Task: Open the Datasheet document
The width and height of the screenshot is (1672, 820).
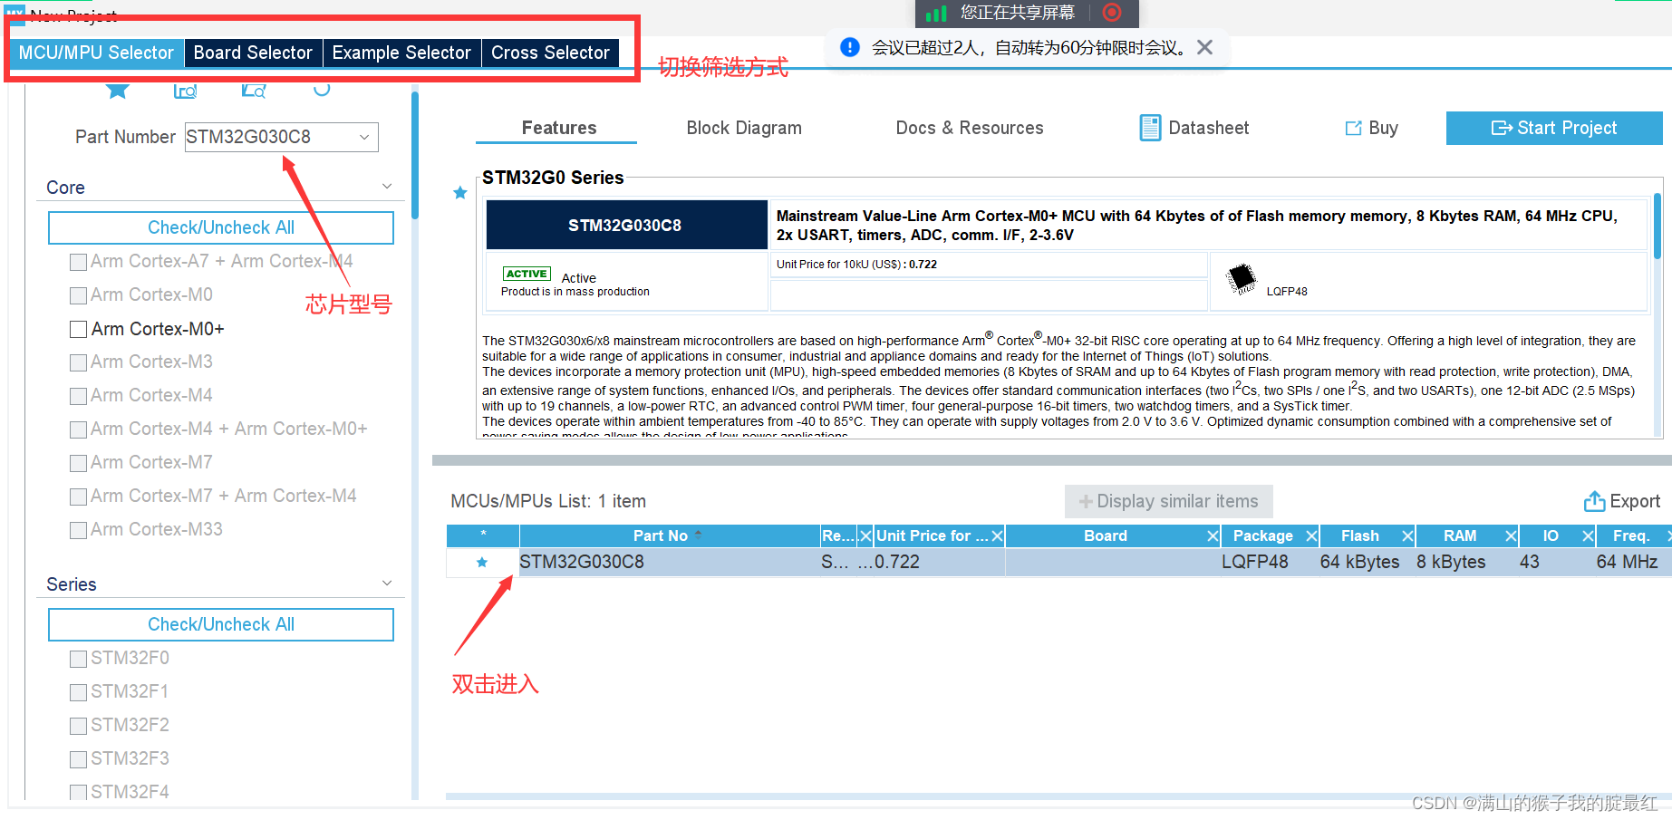Action: click(1194, 128)
